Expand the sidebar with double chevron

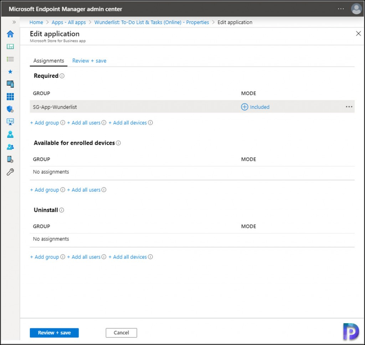(x=14, y=22)
